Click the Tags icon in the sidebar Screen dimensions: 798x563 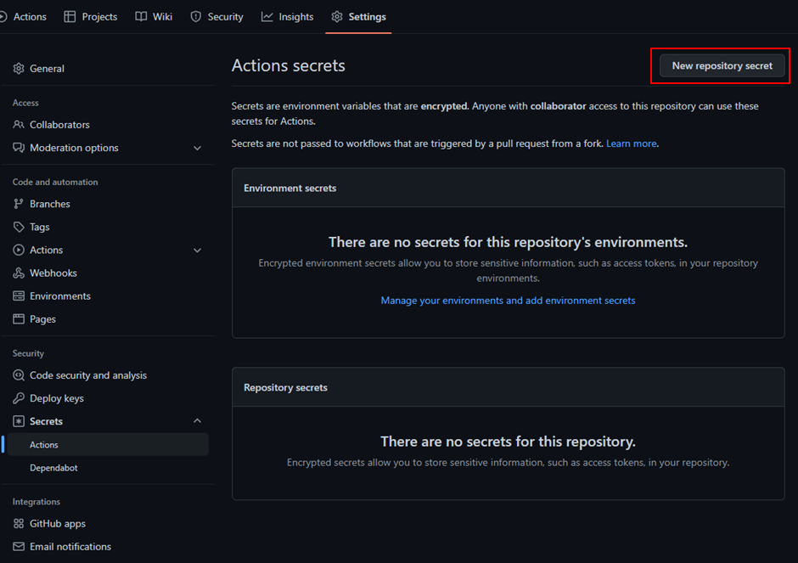click(x=18, y=227)
